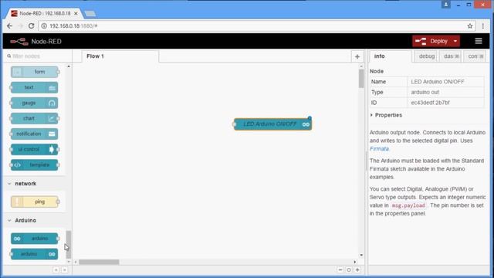
Task: Open the Flow 1 tab
Action: (x=120, y=56)
